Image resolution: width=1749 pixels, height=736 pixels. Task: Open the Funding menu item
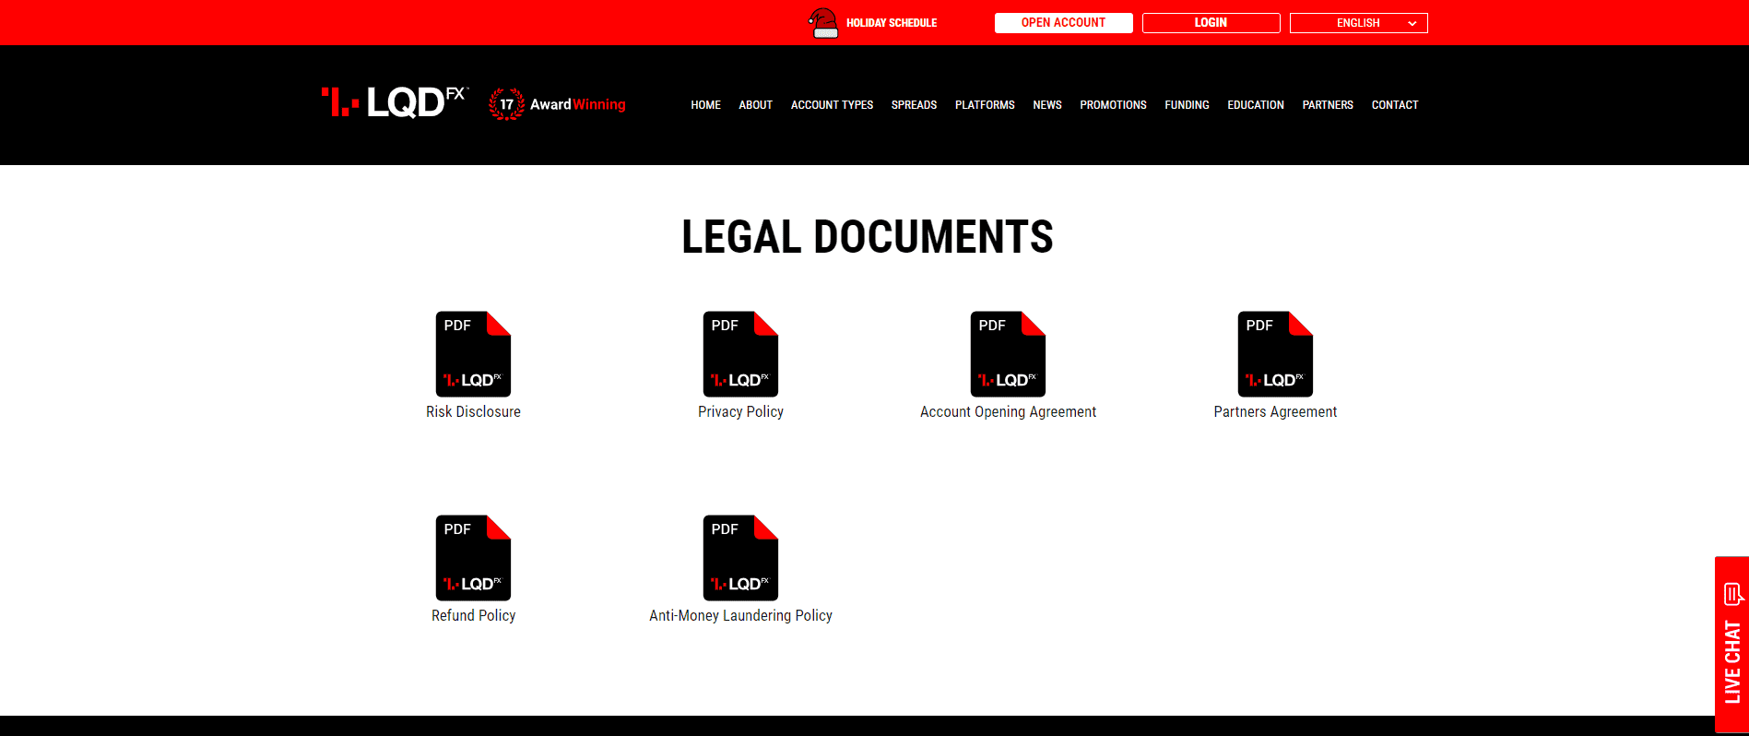tap(1187, 105)
